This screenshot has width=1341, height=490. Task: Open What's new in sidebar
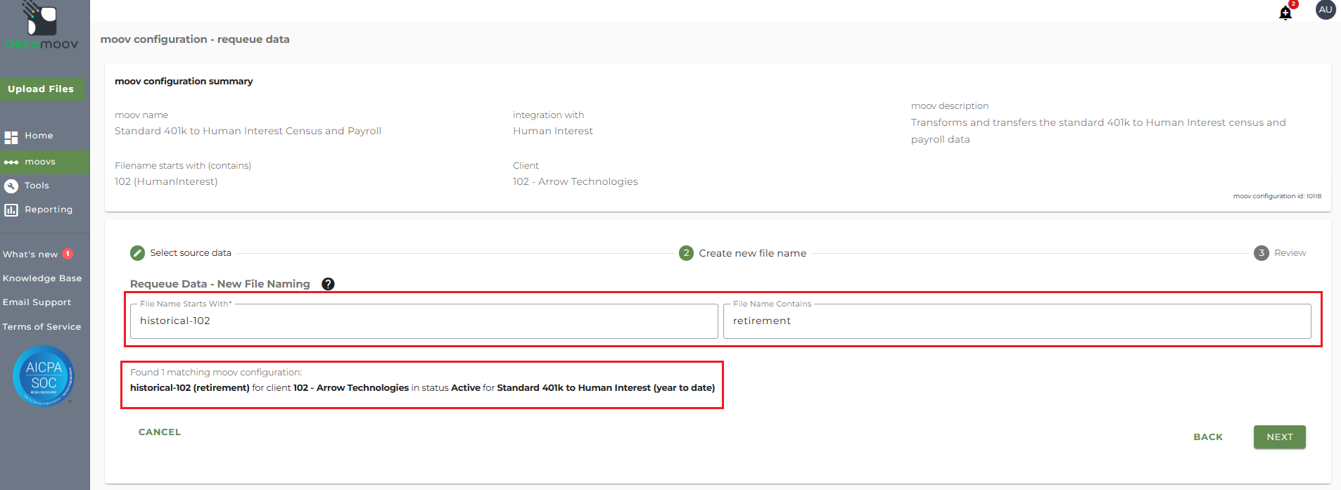(30, 254)
